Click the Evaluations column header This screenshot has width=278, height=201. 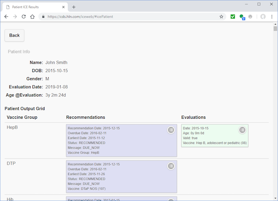coord(193,117)
